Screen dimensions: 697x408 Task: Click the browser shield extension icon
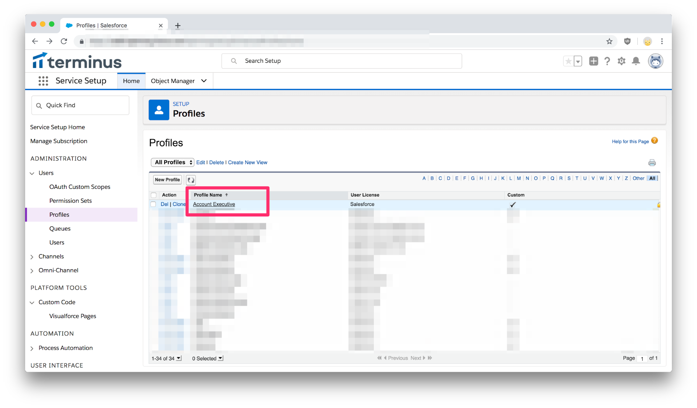coord(627,41)
